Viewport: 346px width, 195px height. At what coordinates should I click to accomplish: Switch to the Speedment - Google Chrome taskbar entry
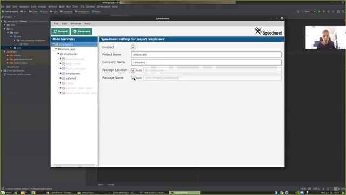click(61, 193)
